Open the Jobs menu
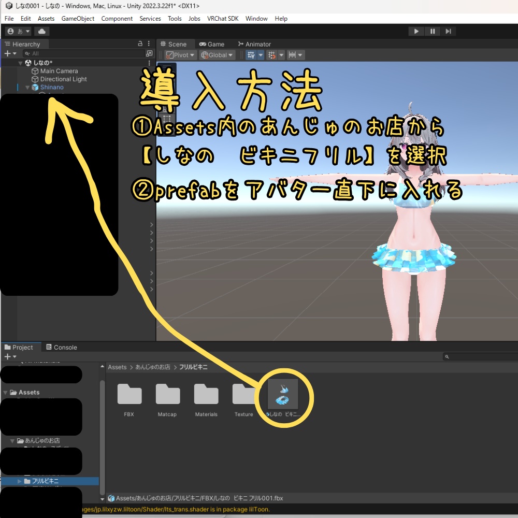 (194, 19)
